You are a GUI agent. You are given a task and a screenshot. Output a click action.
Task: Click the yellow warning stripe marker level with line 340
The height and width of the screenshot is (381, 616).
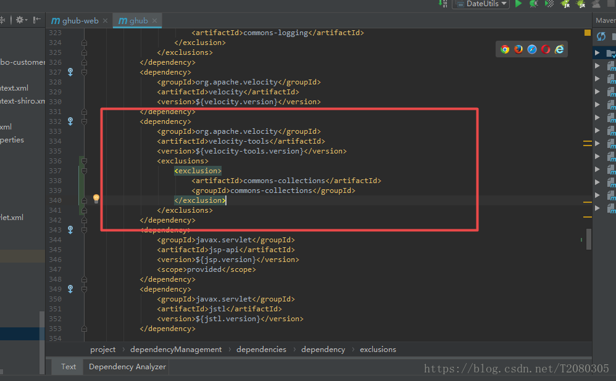coord(588,202)
